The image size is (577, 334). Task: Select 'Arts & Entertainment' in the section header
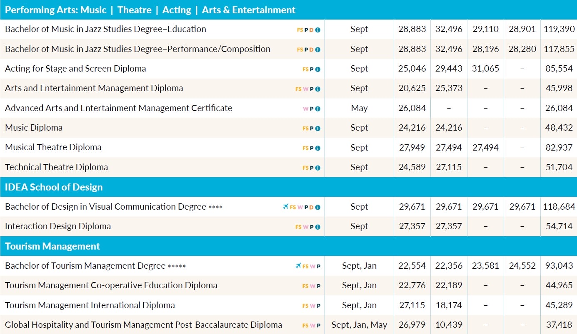tap(249, 10)
